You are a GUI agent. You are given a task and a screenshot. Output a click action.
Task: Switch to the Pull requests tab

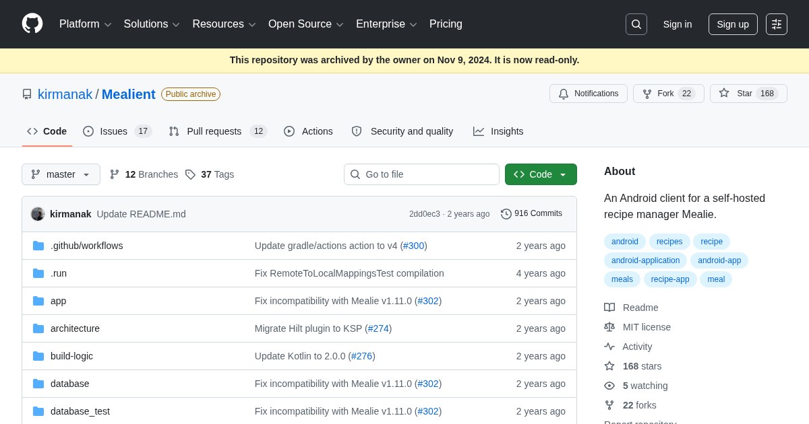tap(218, 131)
